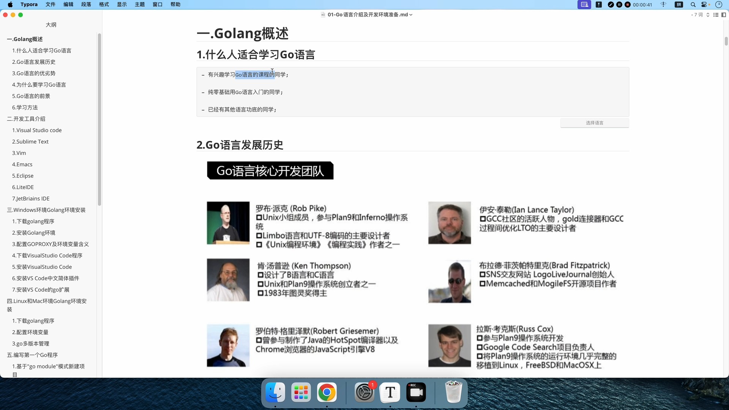The image size is (729, 410).
Task: Open the word count stepper arrows
Action: pos(708,15)
